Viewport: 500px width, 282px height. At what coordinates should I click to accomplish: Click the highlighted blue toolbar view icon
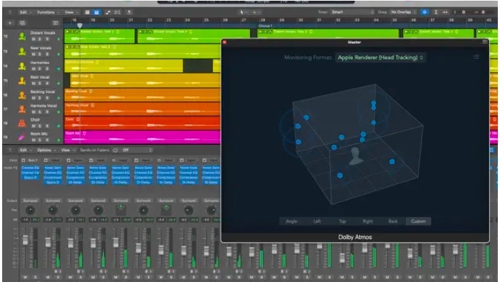(x=96, y=12)
